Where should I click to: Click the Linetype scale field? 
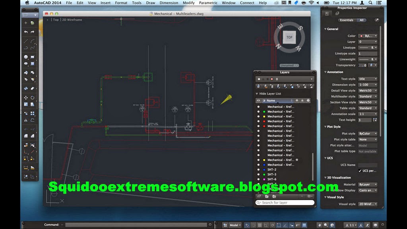pyautogui.click(x=368, y=54)
